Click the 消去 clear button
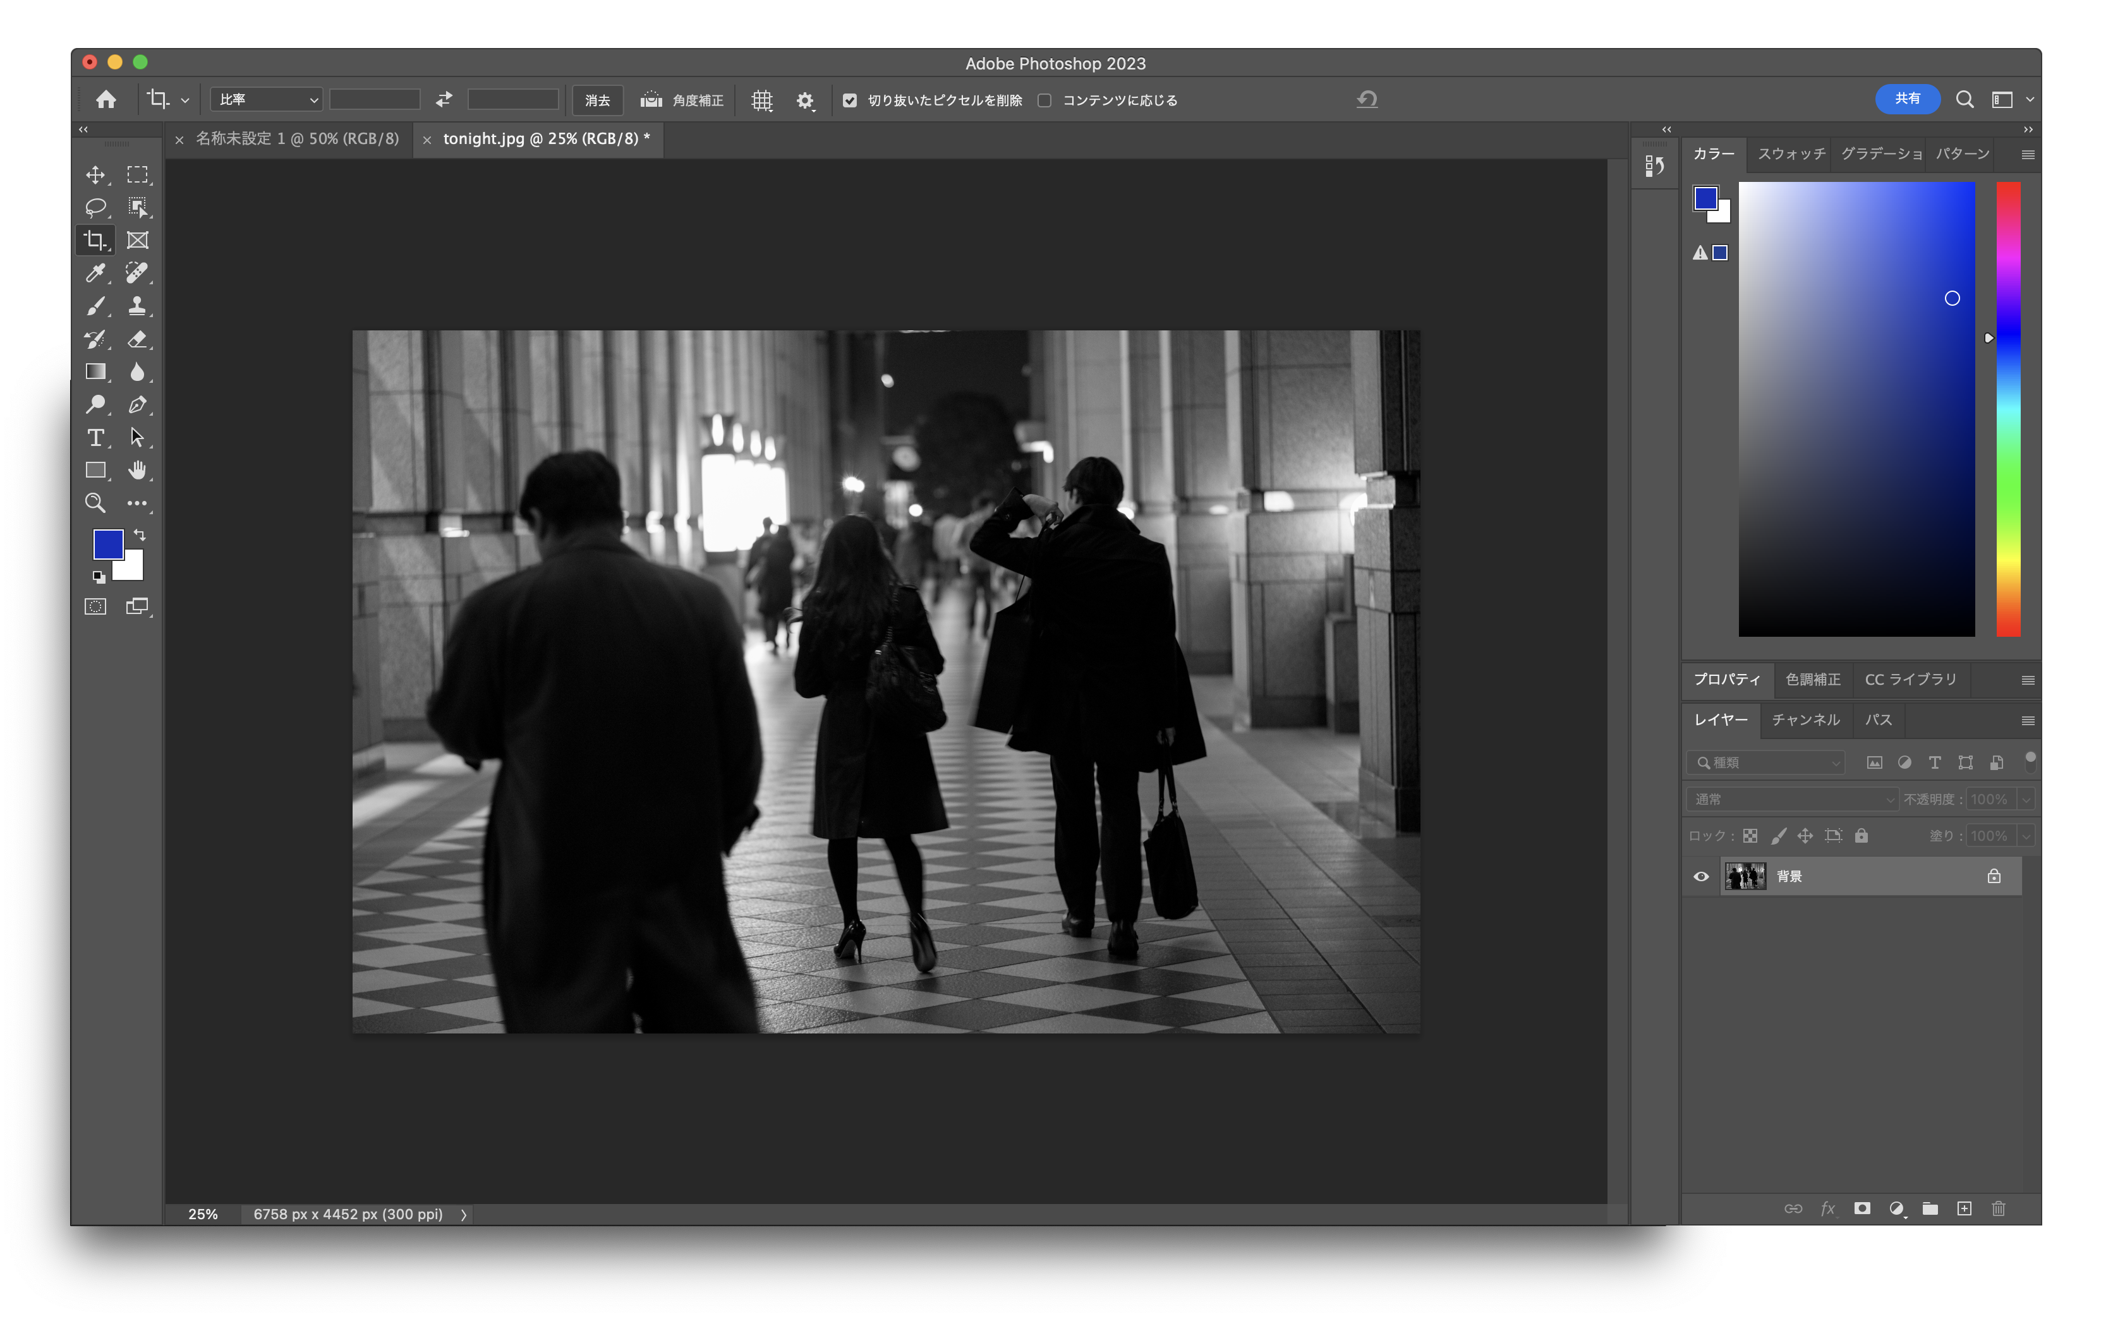The height and width of the screenshot is (1319, 2113). pos(598,100)
